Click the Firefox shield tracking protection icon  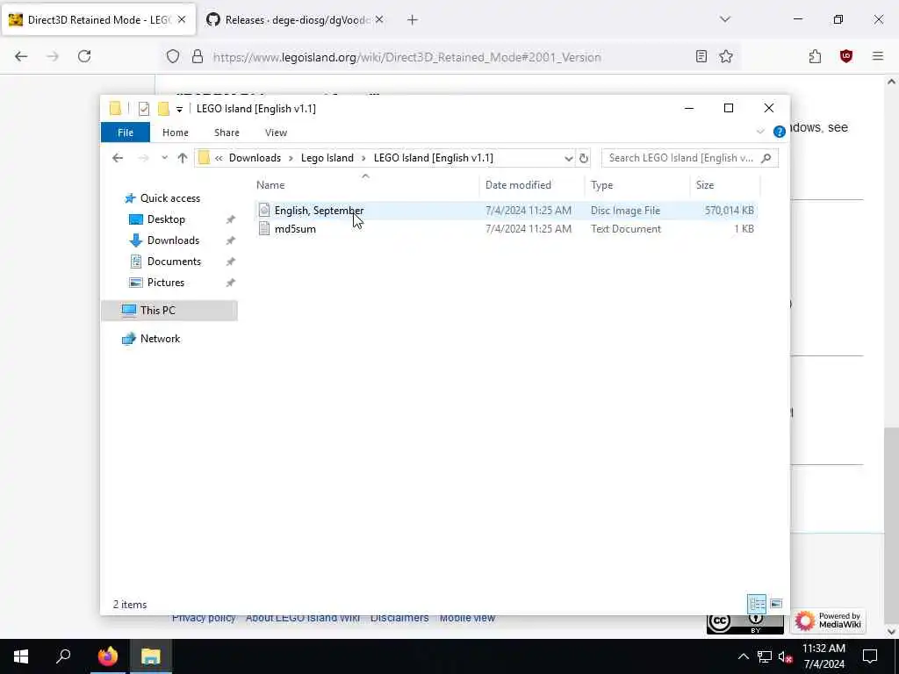tap(173, 57)
